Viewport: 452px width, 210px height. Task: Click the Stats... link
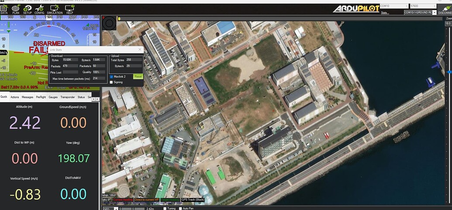[384, 13]
